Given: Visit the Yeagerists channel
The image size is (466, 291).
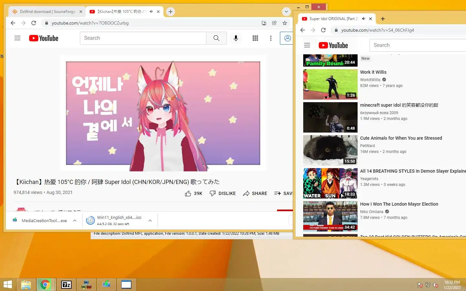Looking at the screenshot, I should (369, 179).
